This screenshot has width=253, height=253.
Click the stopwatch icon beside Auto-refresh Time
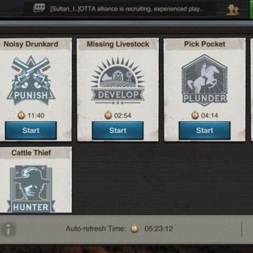pos(134,228)
